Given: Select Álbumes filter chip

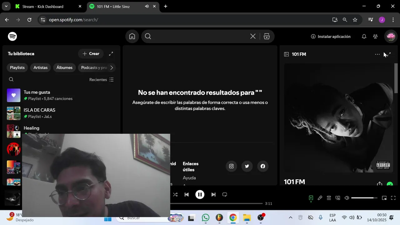Looking at the screenshot, I should pyautogui.click(x=64, y=67).
